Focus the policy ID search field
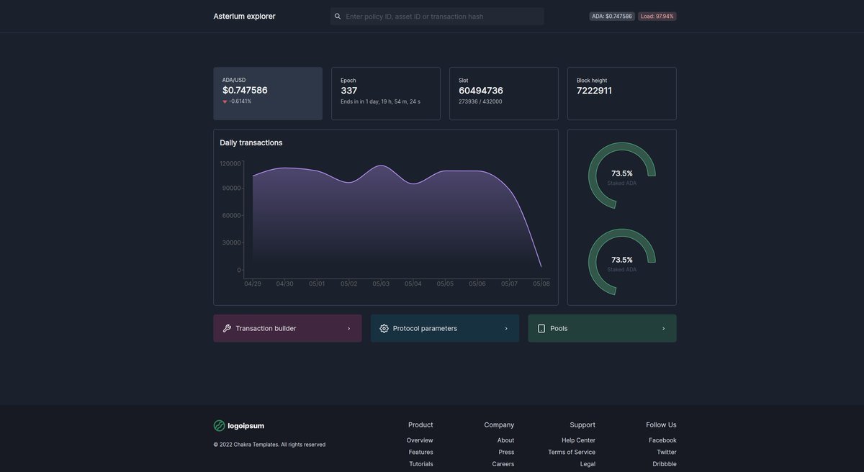 pos(437,17)
